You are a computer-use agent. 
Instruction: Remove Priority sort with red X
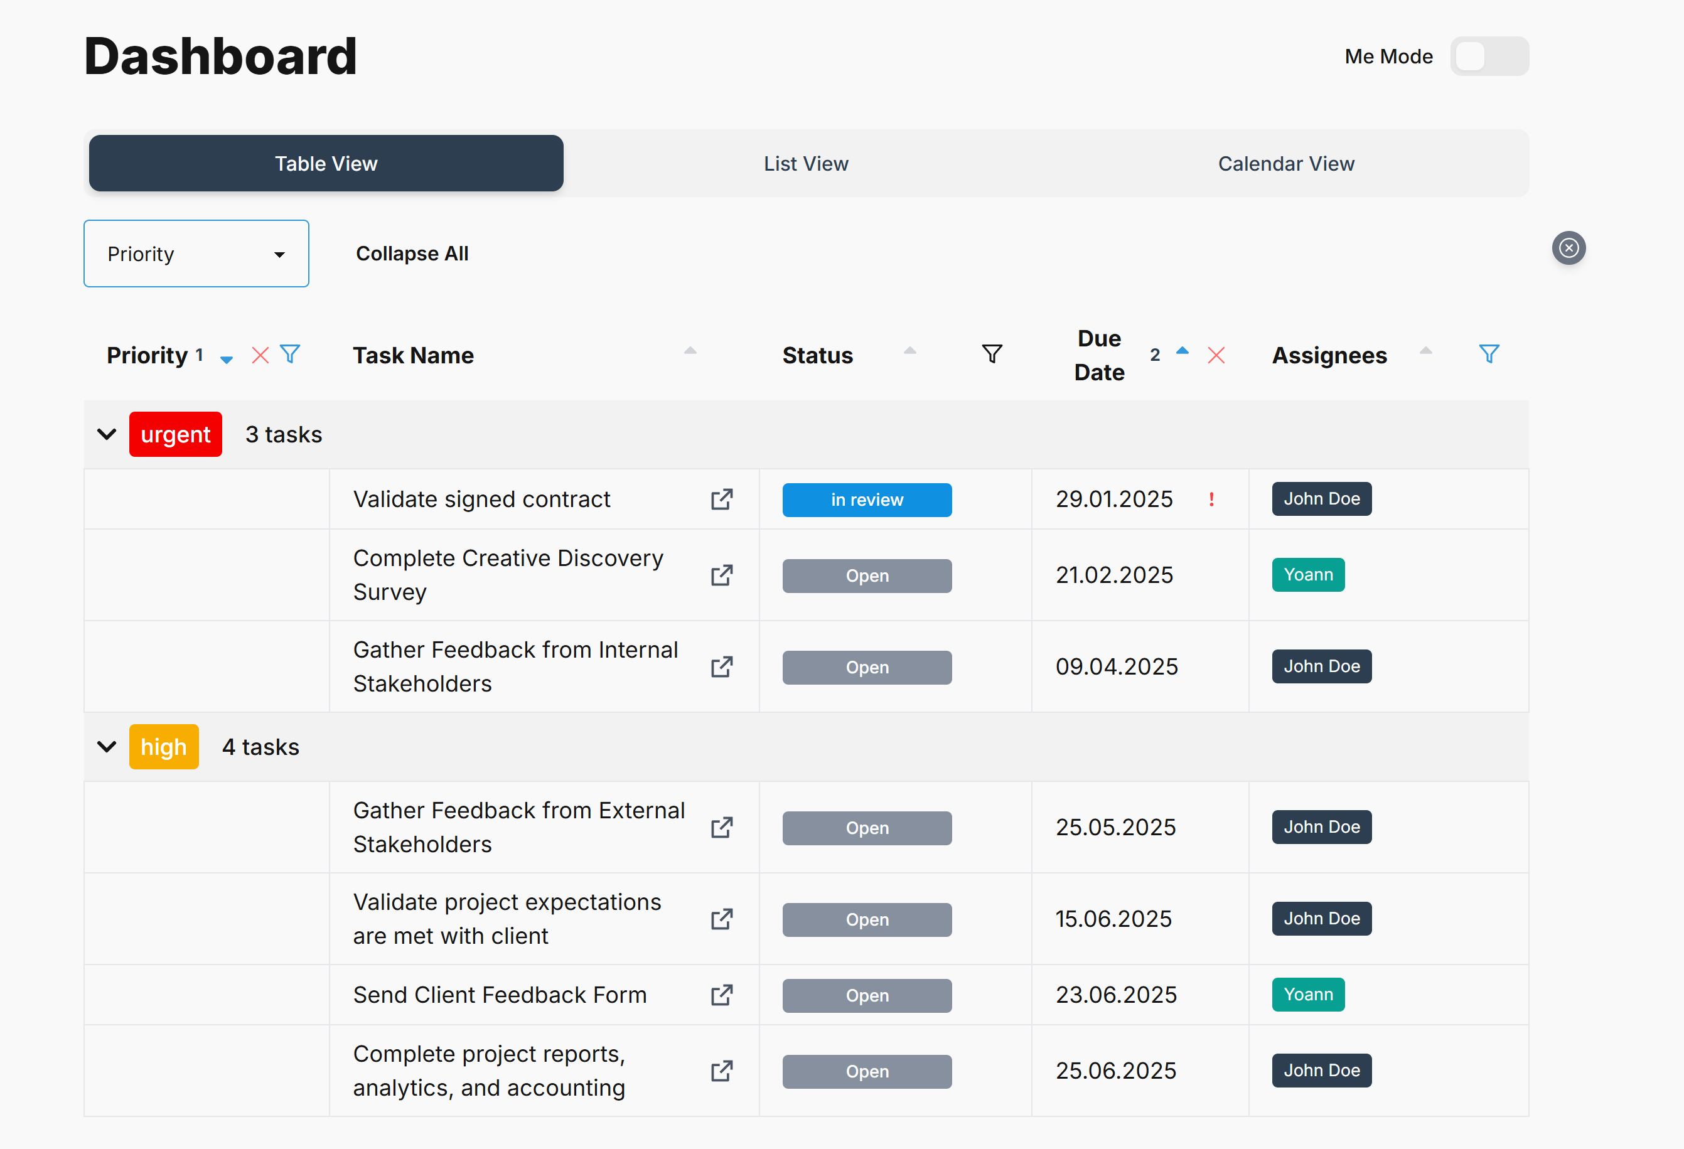(x=260, y=355)
